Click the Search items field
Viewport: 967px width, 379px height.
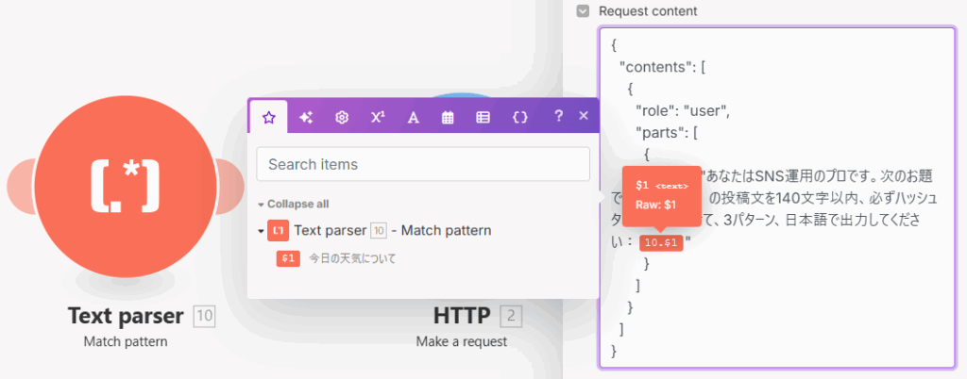pyautogui.click(x=422, y=164)
